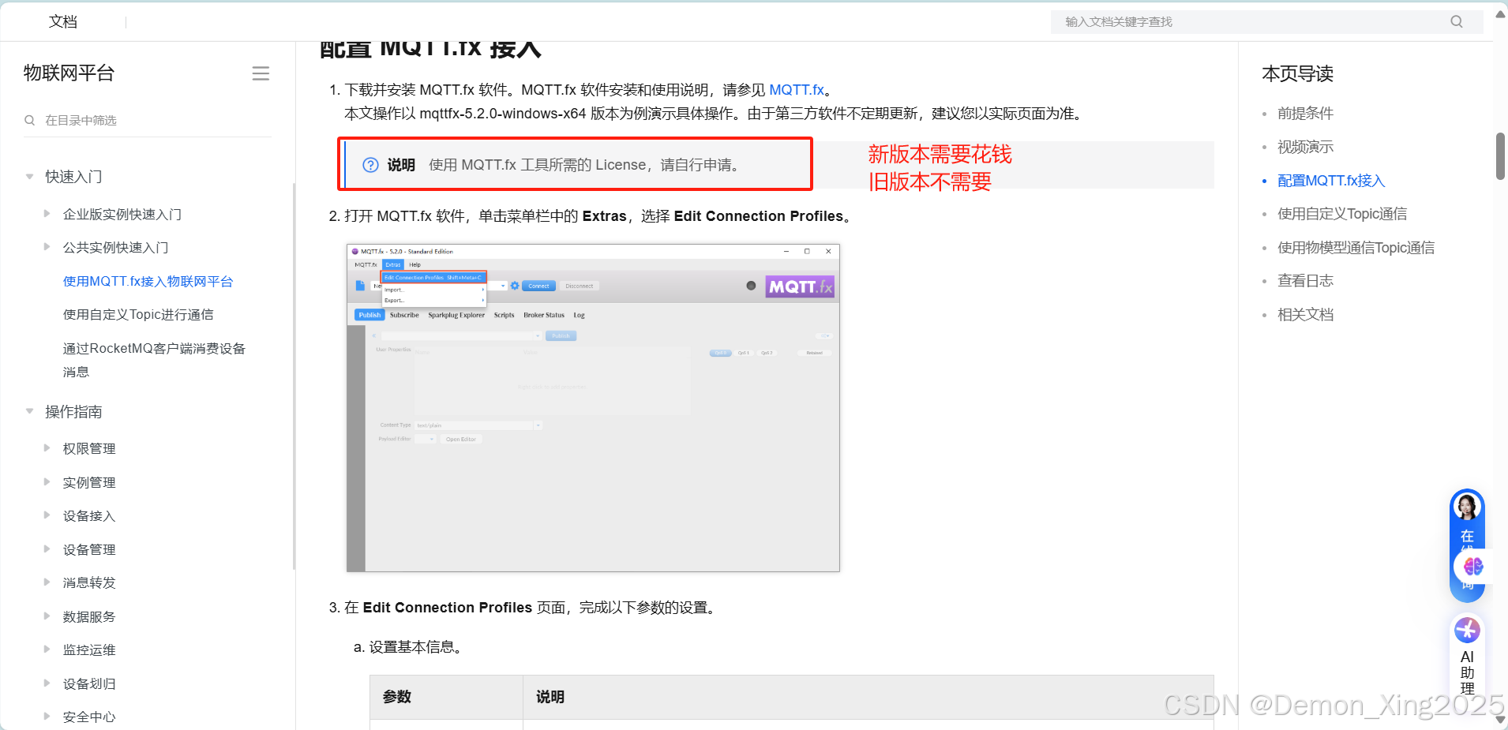Collapse the 快速入门 section
1508x730 pixels.
tap(30, 177)
